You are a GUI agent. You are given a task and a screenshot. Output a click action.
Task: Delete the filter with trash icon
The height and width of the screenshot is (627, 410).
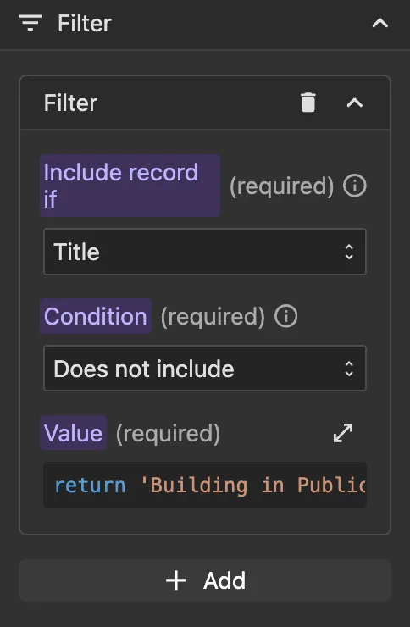coord(307,103)
